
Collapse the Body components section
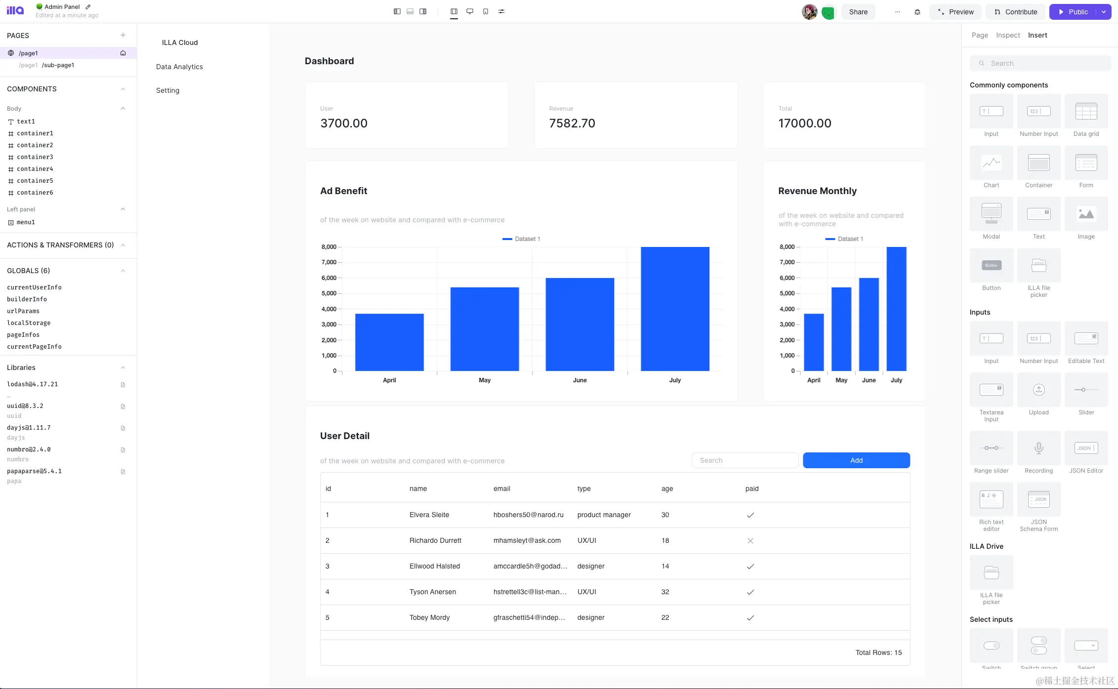(123, 108)
